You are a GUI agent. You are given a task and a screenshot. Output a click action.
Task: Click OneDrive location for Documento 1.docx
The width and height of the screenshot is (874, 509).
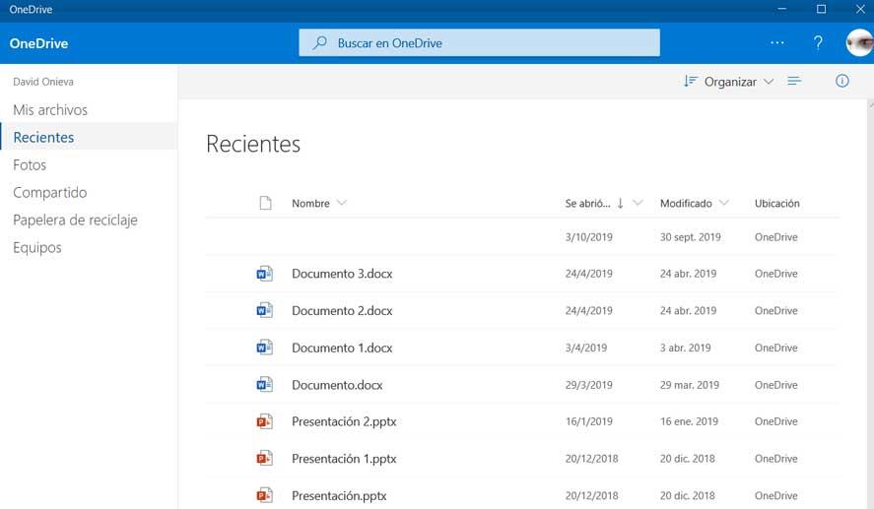[x=775, y=348]
